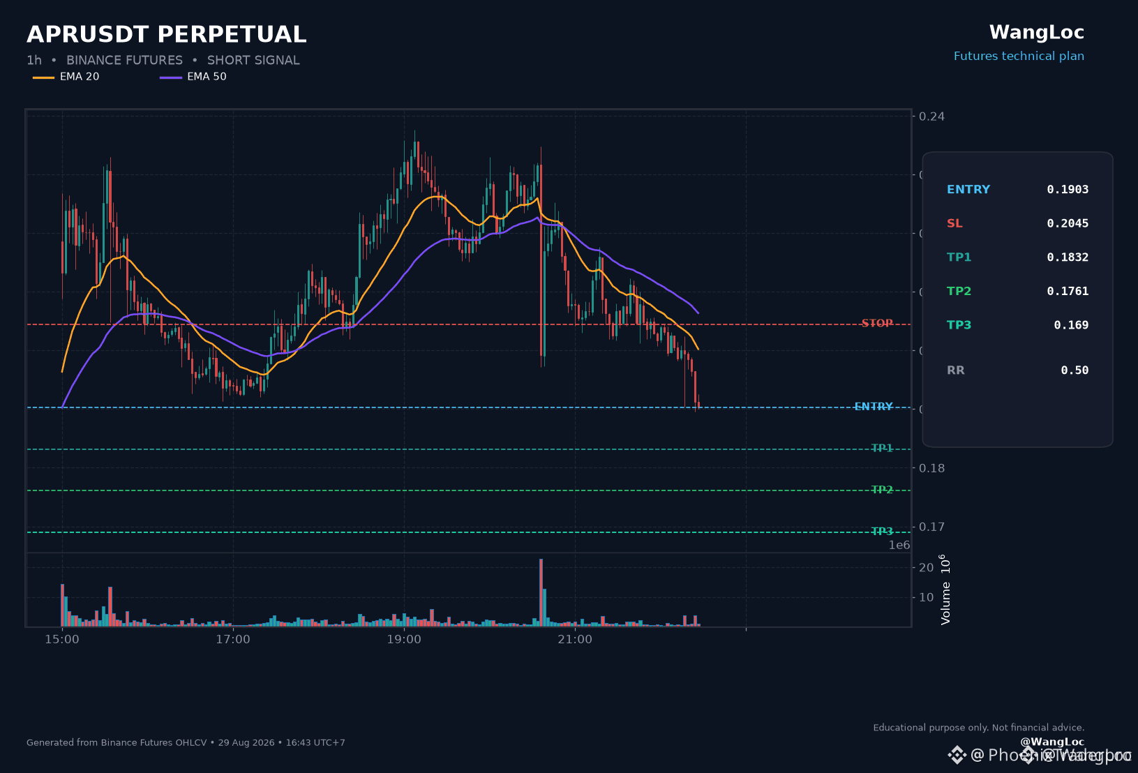The width and height of the screenshot is (1138, 773).
Task: Click the 0.18 price axis label
Action: (931, 468)
